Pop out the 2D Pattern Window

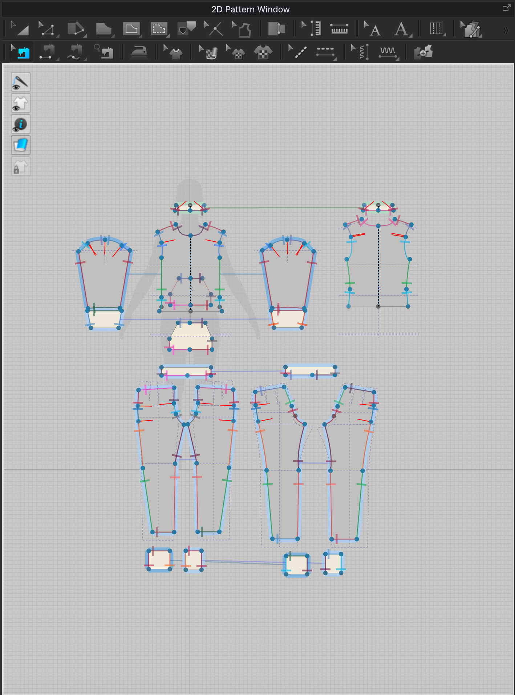coord(506,8)
